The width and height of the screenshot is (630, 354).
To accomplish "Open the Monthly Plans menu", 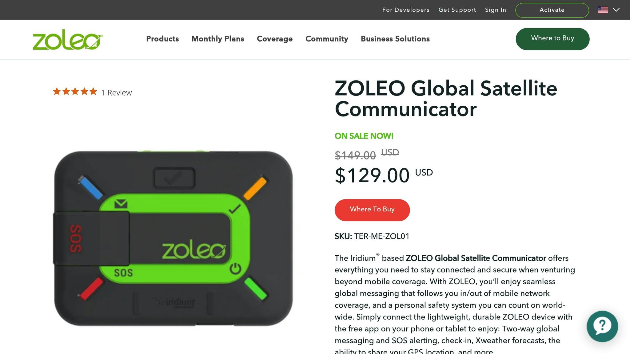I will click(217, 39).
